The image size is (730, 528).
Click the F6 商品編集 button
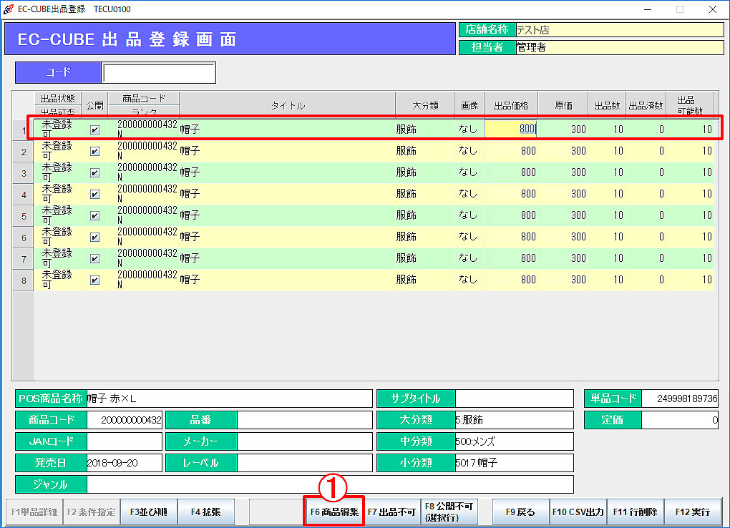click(334, 512)
